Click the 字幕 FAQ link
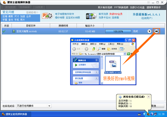Viewport: 167px width, 117px height. 5,20
